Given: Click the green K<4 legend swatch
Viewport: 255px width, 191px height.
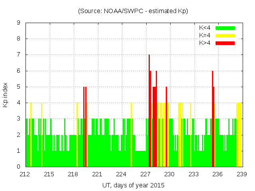Looking at the screenshot, I should click(x=225, y=28).
